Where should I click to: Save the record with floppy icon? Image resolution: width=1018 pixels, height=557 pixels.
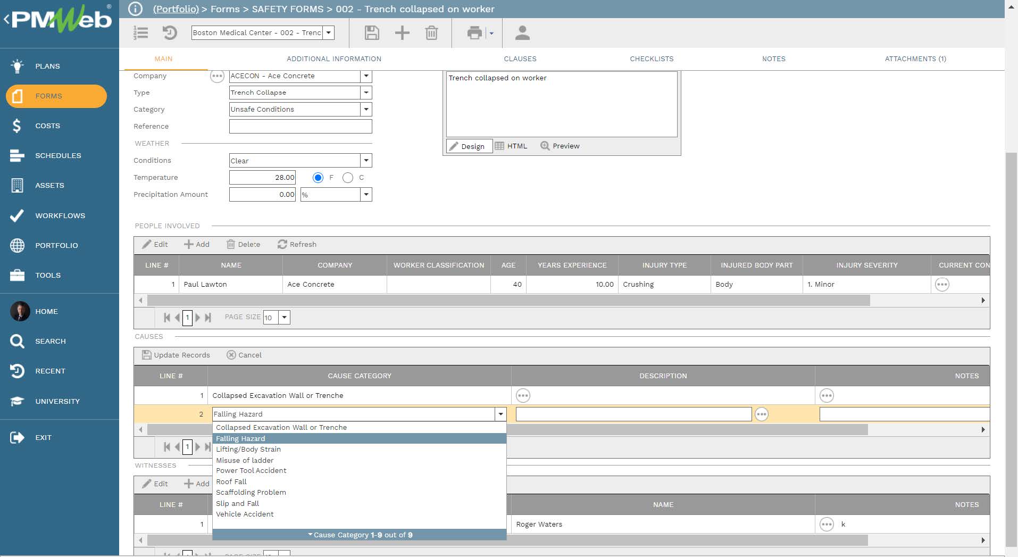tap(372, 33)
